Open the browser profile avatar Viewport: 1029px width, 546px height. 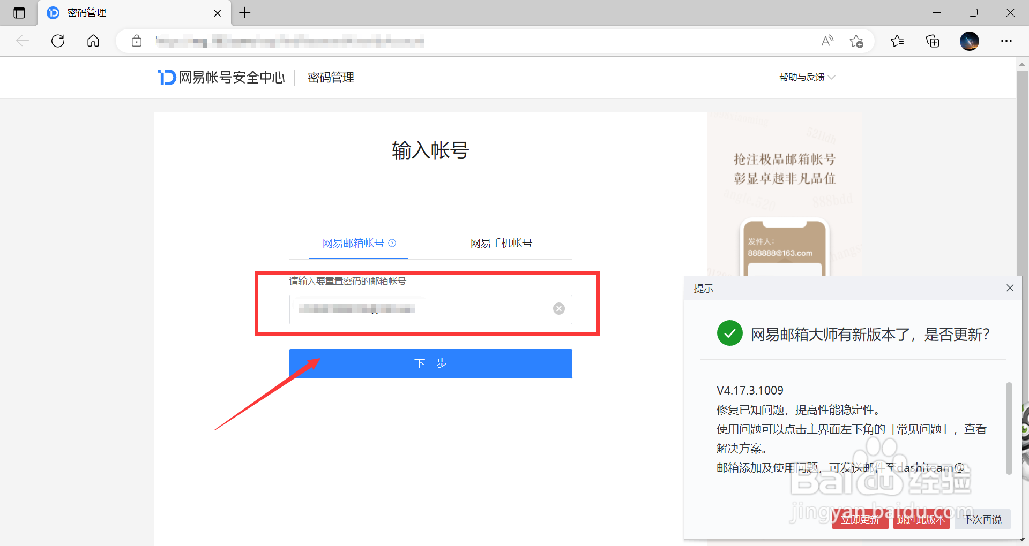pos(970,41)
